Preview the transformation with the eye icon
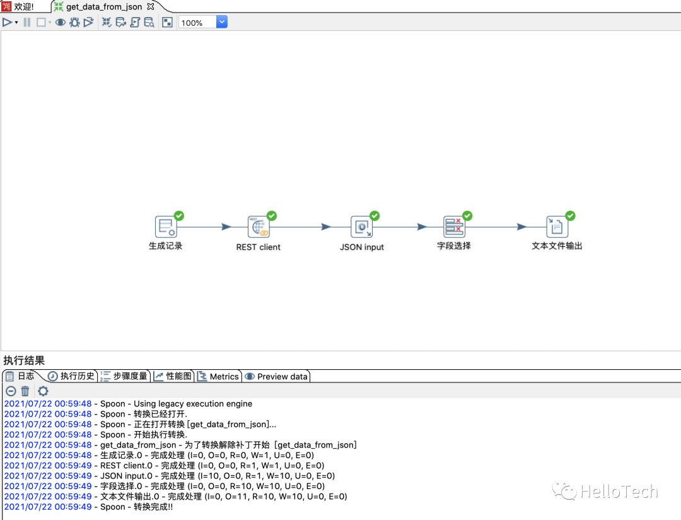Image resolution: width=681 pixels, height=520 pixels. pos(61,22)
